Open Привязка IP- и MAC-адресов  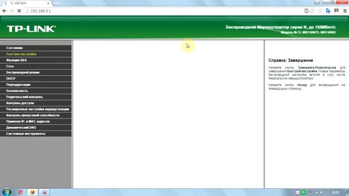coord(36,121)
